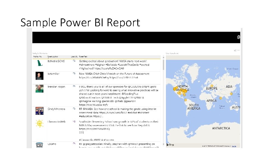Click CindyMHerrera's group profile photo
This screenshot has height=151, width=269.
40,111
